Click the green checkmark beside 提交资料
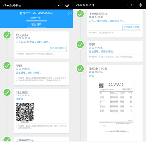Screen dimensions: 146x142 click(7, 35)
